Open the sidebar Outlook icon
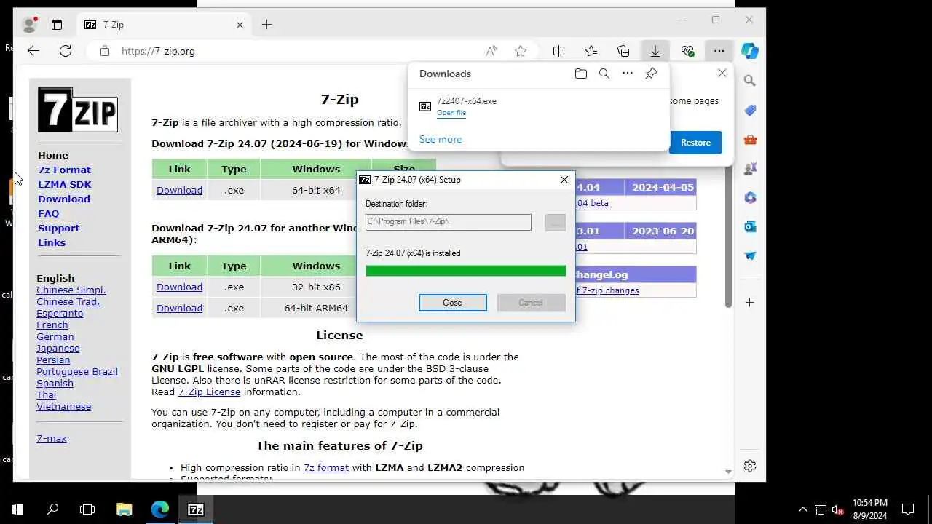The height and width of the screenshot is (524, 932). pos(750,226)
